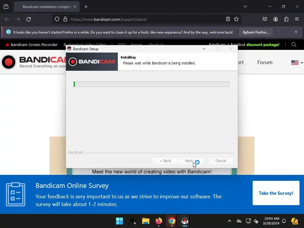
Task: Open Save to Pocket icon
Action: click(x=265, y=19)
